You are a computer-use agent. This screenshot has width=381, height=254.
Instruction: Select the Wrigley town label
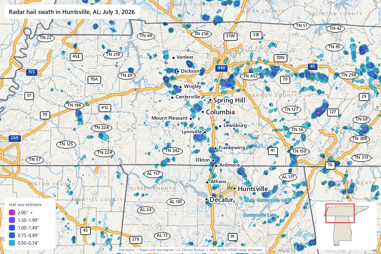tap(192, 86)
